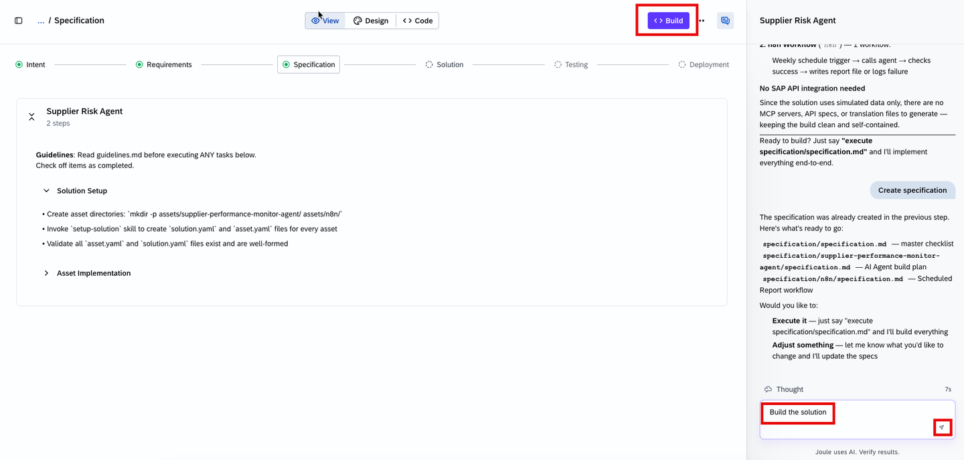Go to the Requirements step
Image resolution: width=964 pixels, height=460 pixels.
coord(164,65)
